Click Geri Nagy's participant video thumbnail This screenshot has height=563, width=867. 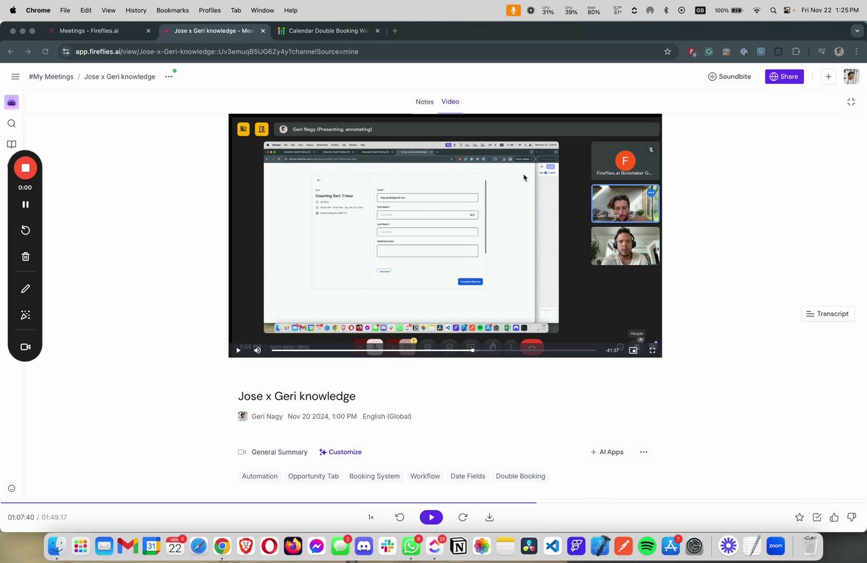(625, 203)
